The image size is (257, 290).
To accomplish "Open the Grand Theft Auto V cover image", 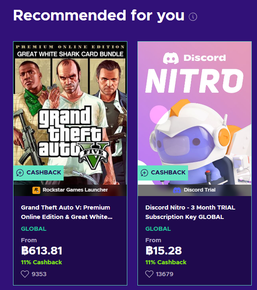I will [x=70, y=106].
